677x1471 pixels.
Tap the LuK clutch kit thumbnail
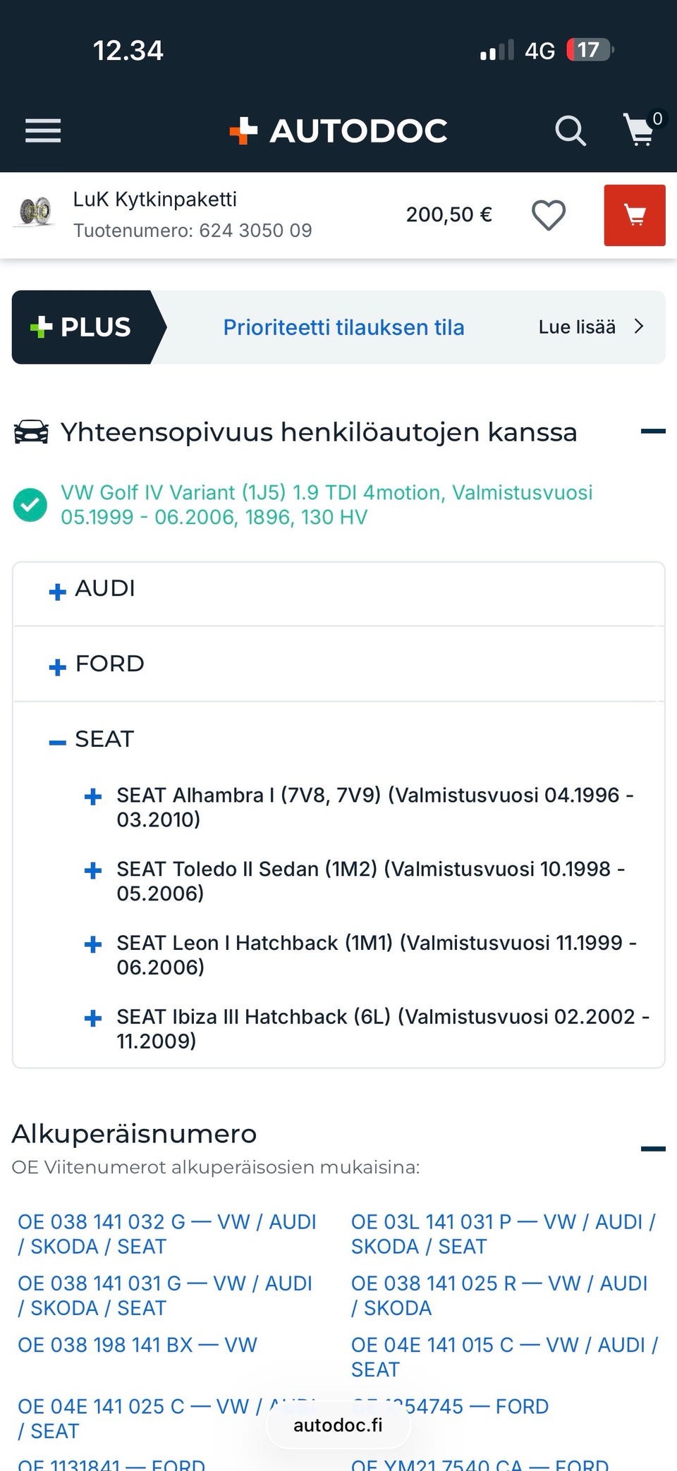pos(35,212)
